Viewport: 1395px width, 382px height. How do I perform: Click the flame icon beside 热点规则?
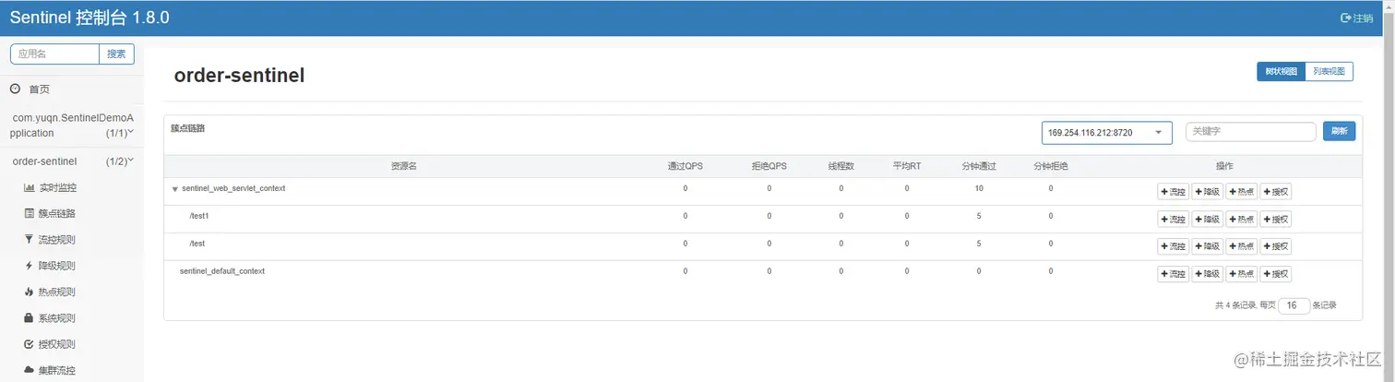click(x=29, y=292)
